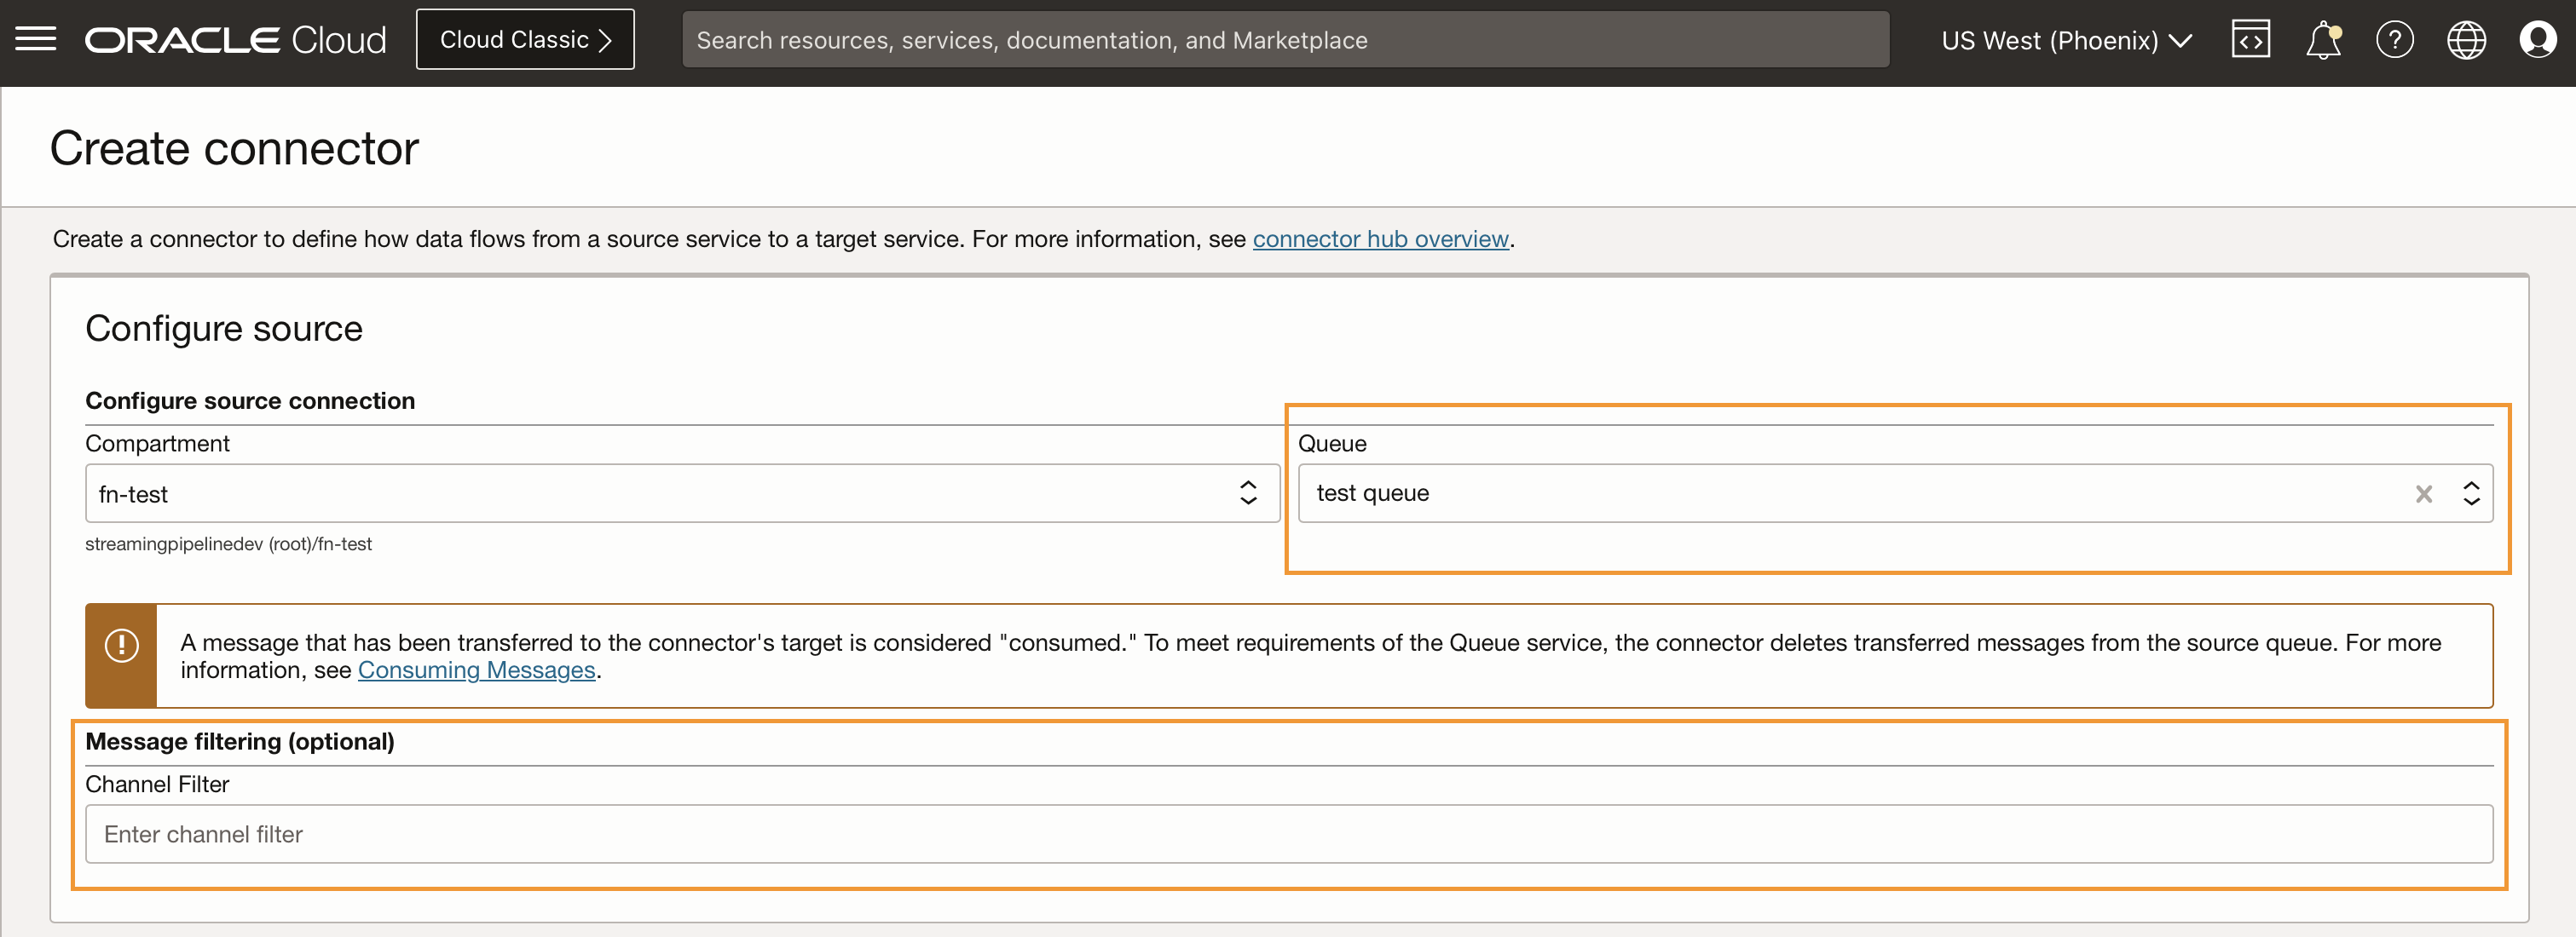
Task: View notifications via the bell icon
Action: [2322, 39]
